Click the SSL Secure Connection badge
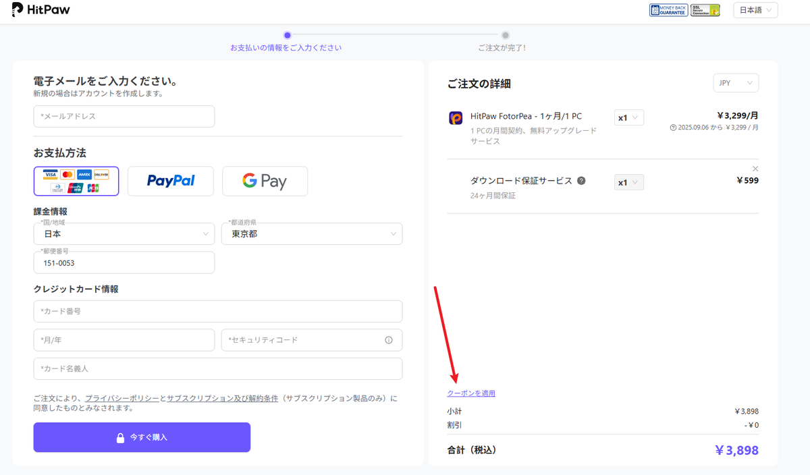Screen dimensions: 810x475 (705, 10)
